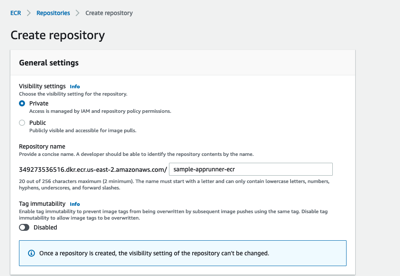Screen dimensions: 400x276
Task: Go to Repositories in the breadcrumb
Action: [x=53, y=13]
